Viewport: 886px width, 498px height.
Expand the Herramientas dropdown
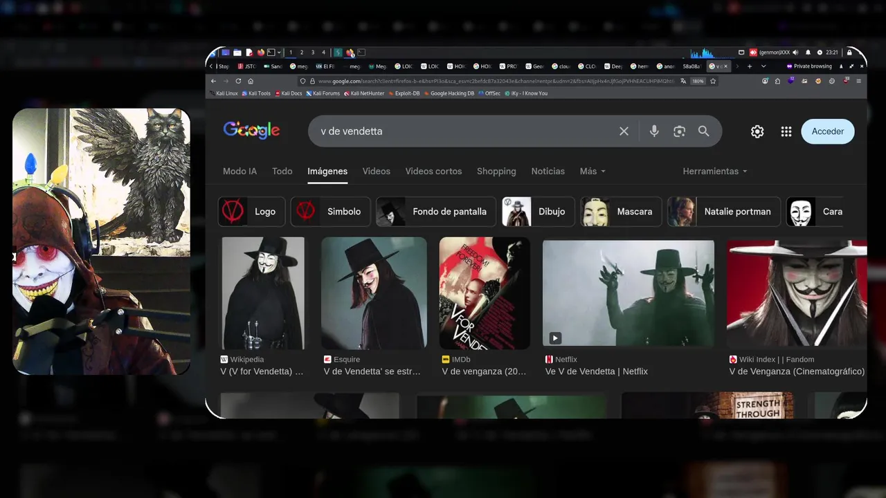[715, 171]
